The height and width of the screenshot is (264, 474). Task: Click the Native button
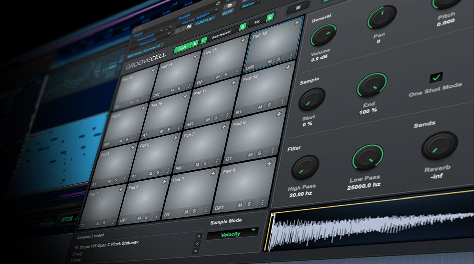[x=248, y=4]
